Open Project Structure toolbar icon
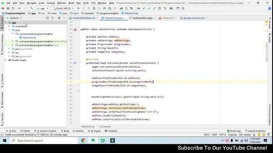This screenshot has height=153, width=273. coord(171,8)
